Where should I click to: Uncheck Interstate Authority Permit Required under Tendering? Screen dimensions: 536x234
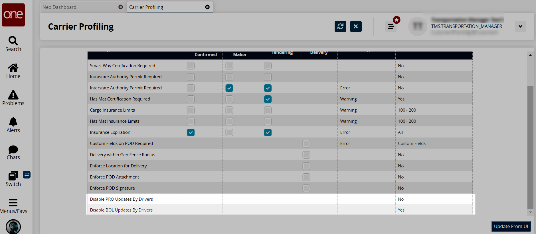pyautogui.click(x=268, y=88)
